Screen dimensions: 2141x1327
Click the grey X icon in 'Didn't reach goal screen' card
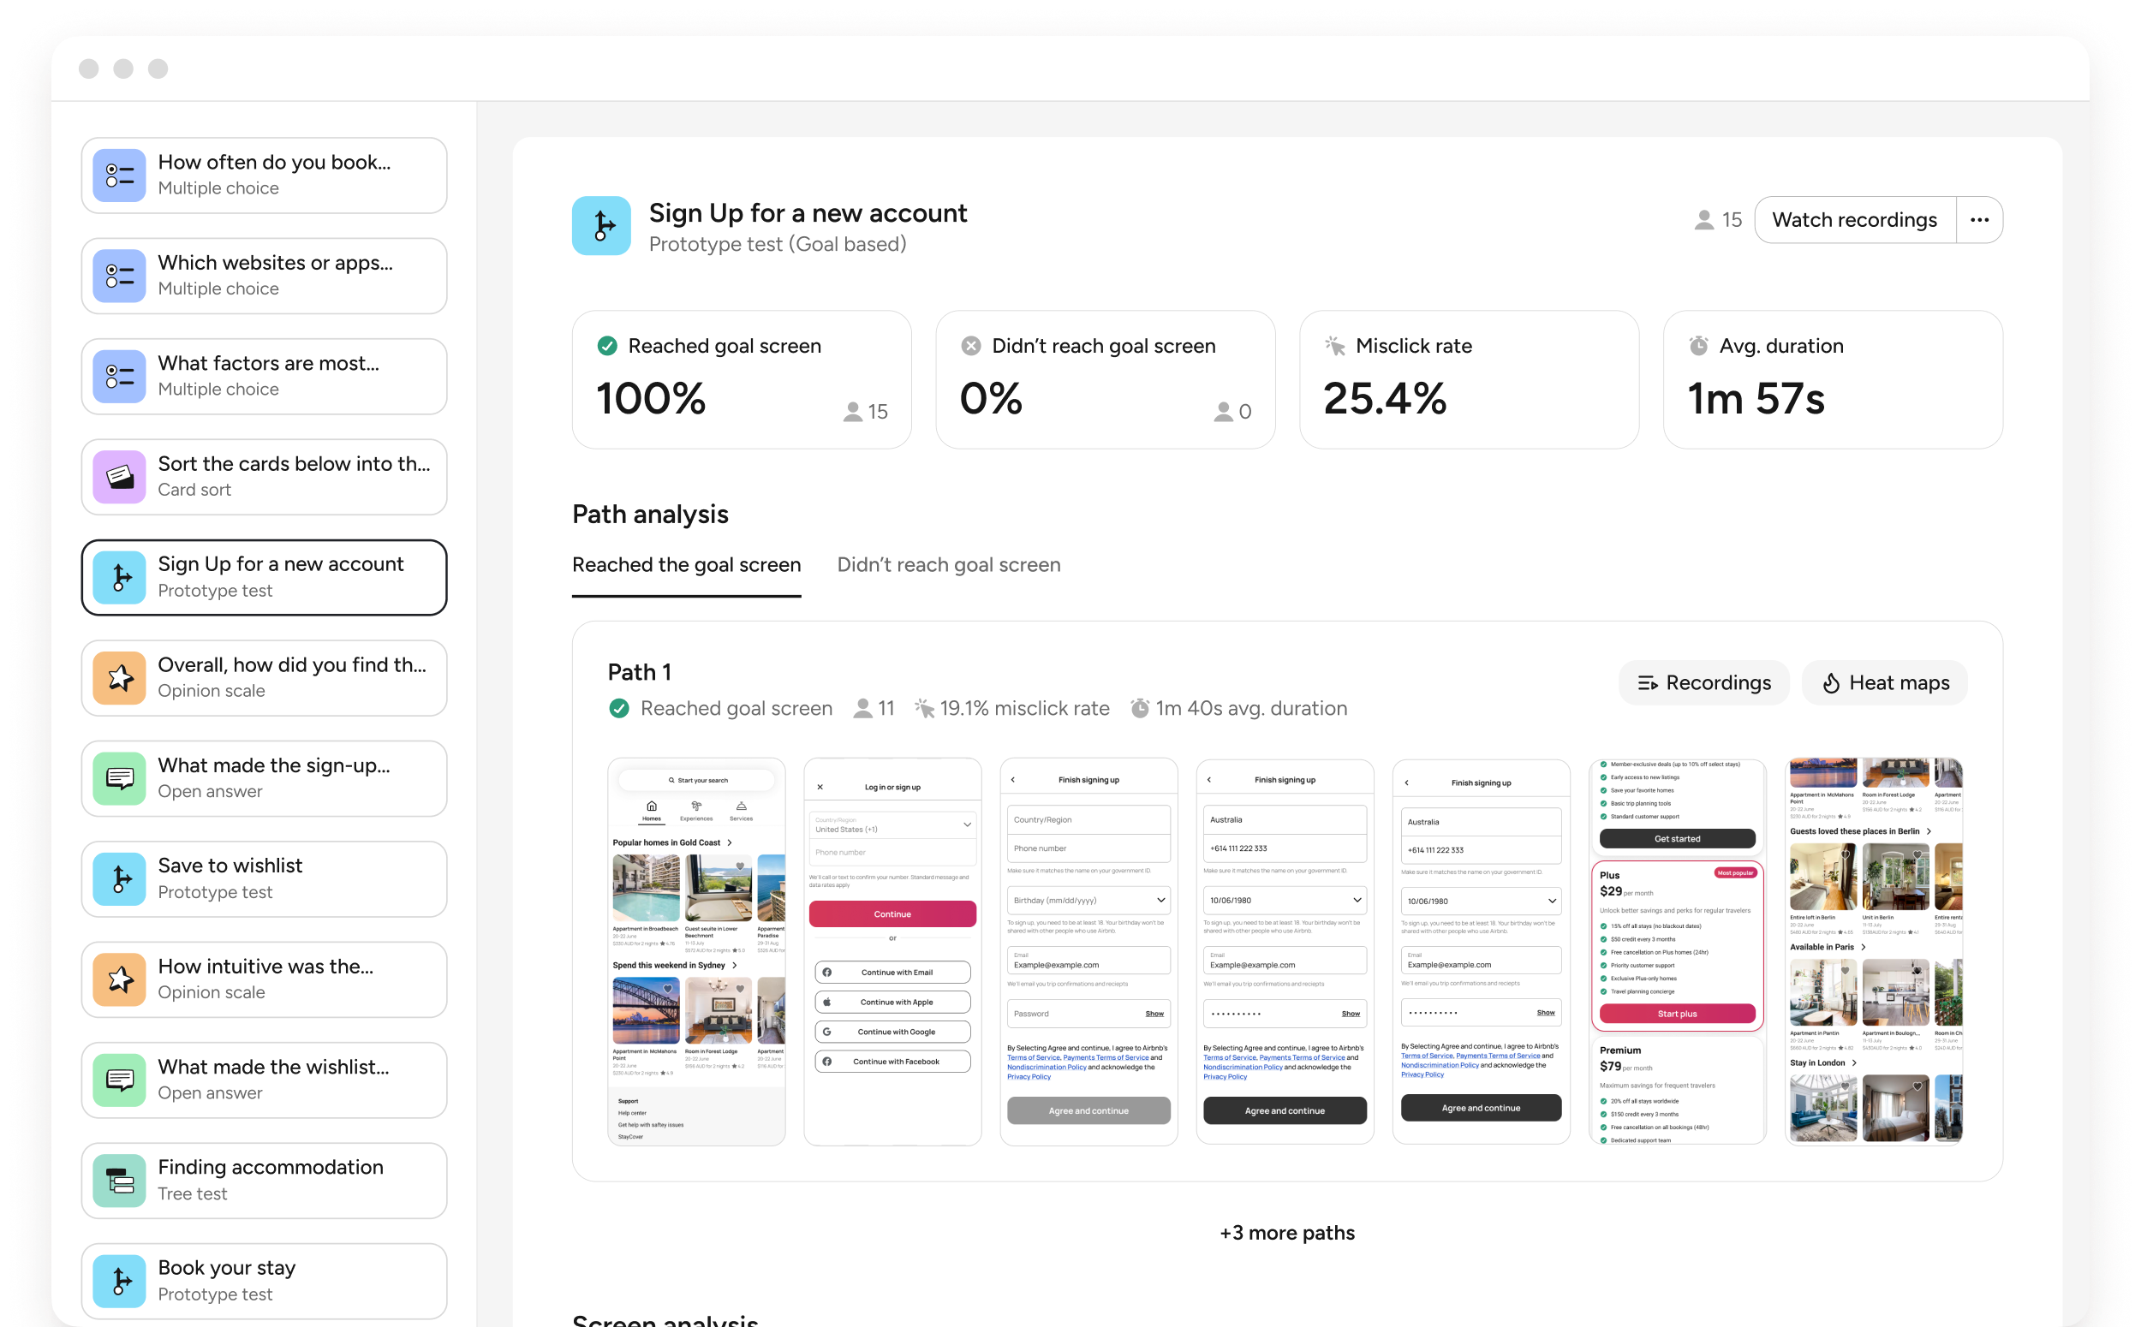[x=970, y=346]
